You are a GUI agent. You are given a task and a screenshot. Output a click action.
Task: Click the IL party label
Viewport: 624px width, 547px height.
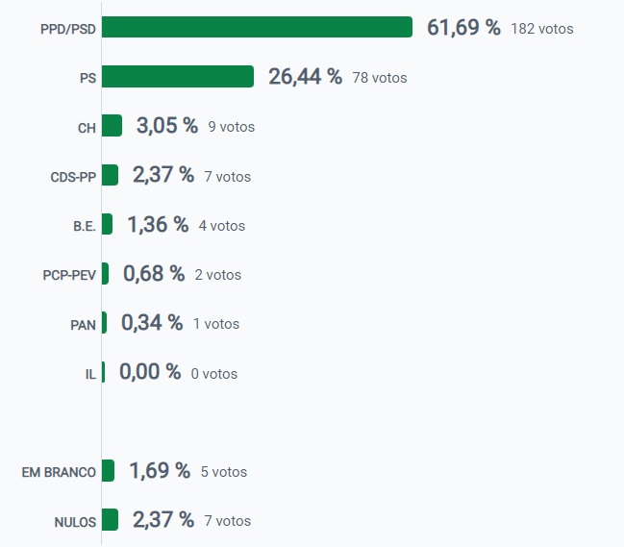pos(90,374)
